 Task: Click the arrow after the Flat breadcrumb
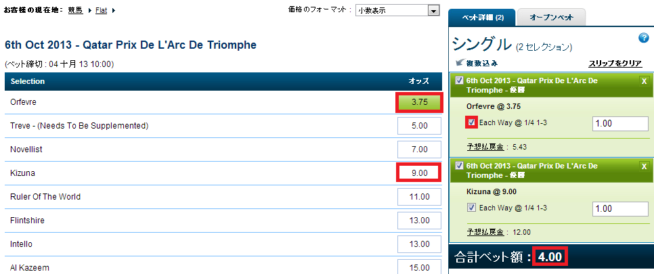pyautogui.click(x=114, y=11)
